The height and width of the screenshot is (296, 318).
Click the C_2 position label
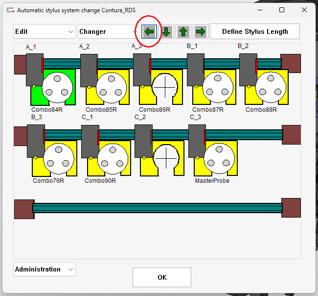tap(140, 117)
